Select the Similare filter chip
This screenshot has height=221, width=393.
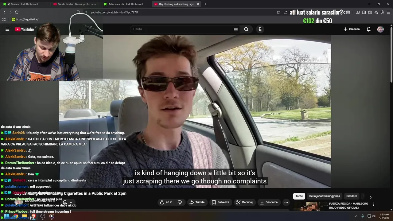352,196
